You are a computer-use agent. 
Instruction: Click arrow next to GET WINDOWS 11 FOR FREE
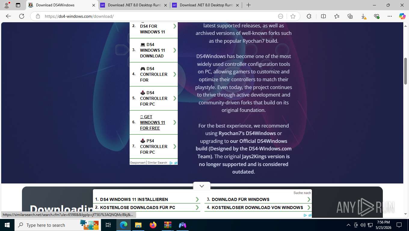click(x=175, y=122)
